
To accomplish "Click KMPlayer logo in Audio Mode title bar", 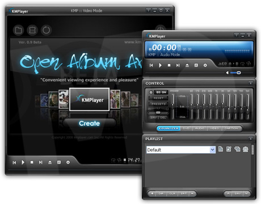I will [155, 36].
